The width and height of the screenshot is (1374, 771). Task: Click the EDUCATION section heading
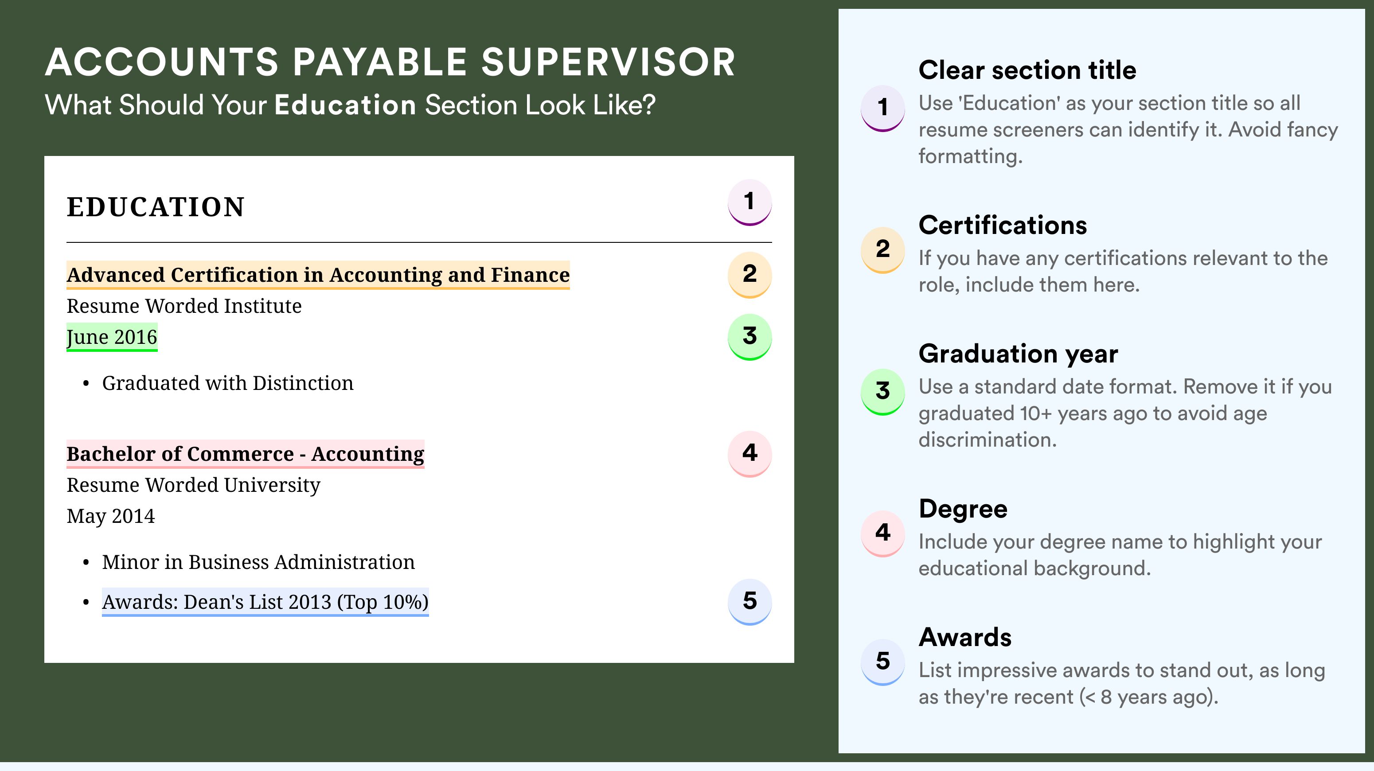[155, 207]
